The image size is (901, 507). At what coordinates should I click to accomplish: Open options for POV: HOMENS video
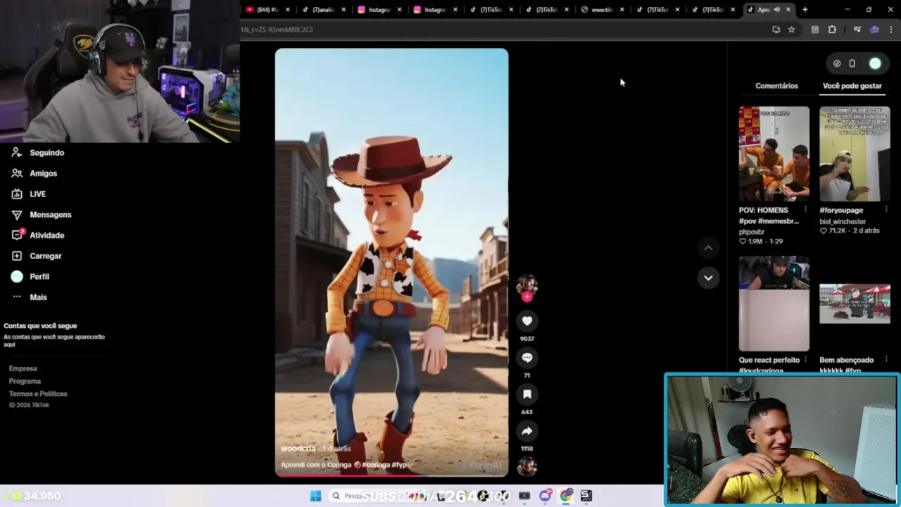(x=805, y=211)
